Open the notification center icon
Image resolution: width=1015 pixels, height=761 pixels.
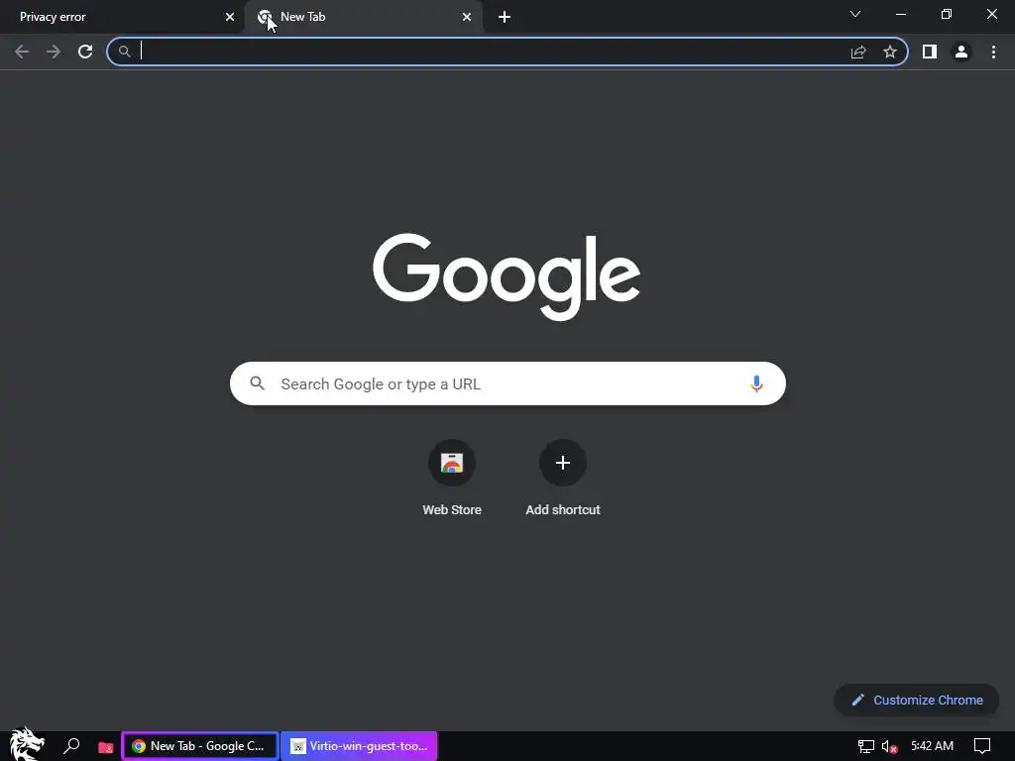click(x=982, y=747)
